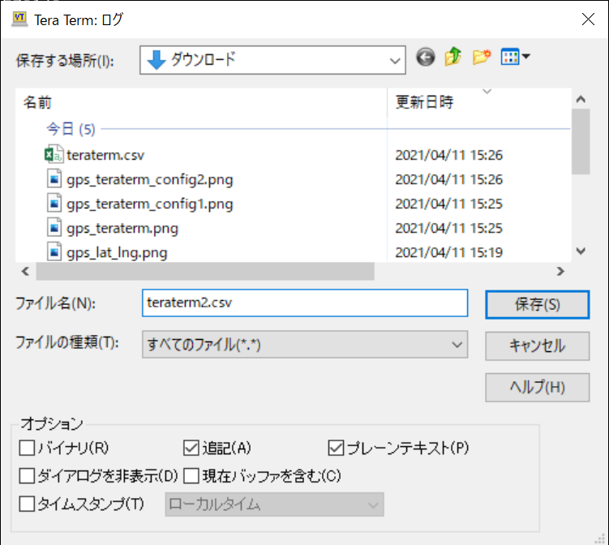Create a new folder
Viewport: 609px width, 545px height.
pos(482,58)
